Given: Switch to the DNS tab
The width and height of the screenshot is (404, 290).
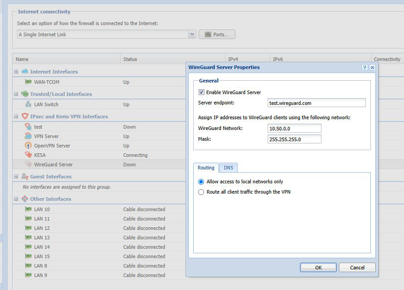Looking at the screenshot, I should tap(228, 168).
